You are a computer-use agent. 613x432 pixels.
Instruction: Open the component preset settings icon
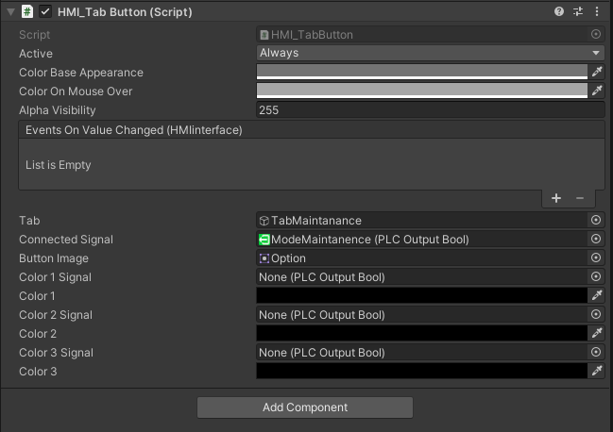[578, 12]
